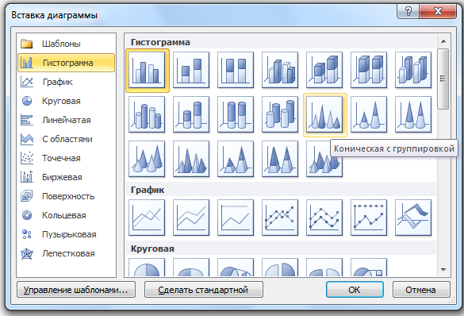Choose the 3-D cylinder chart

coord(280,114)
